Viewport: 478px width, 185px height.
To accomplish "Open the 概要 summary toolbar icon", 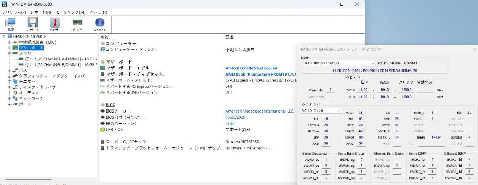I will [x=11, y=24].
